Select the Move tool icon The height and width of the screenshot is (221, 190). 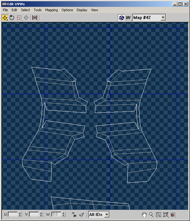tap(5, 18)
